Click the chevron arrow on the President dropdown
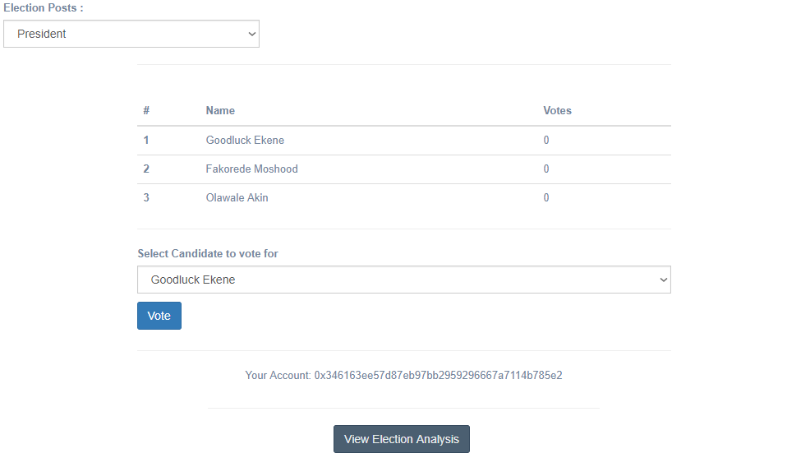Viewport: 787px width, 467px height. pos(251,34)
